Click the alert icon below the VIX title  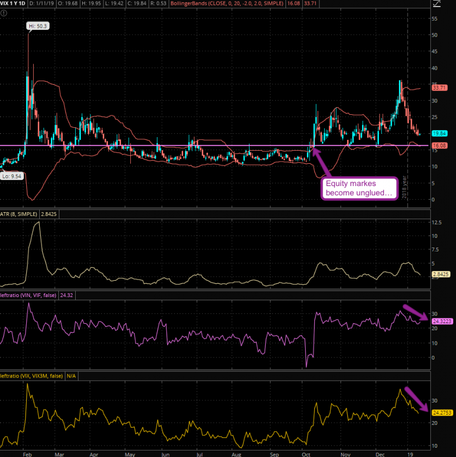point(5,13)
